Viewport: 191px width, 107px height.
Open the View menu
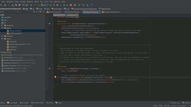[x=3, y=1]
